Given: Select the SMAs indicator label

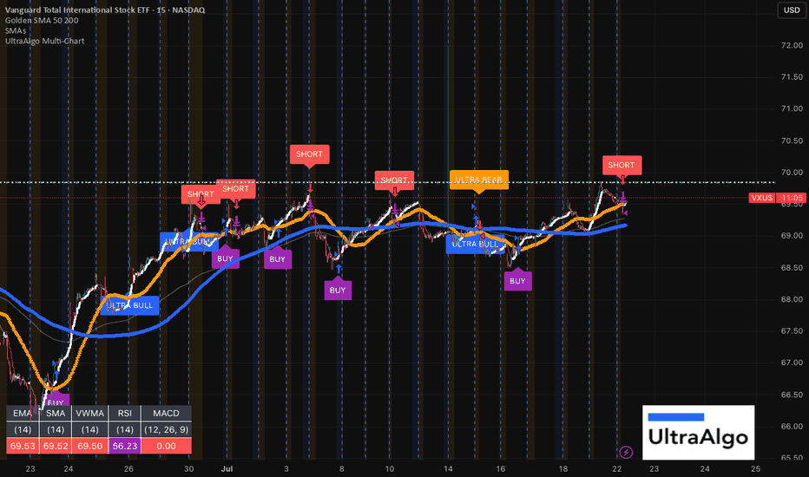Looking at the screenshot, I should pyautogui.click(x=16, y=30).
